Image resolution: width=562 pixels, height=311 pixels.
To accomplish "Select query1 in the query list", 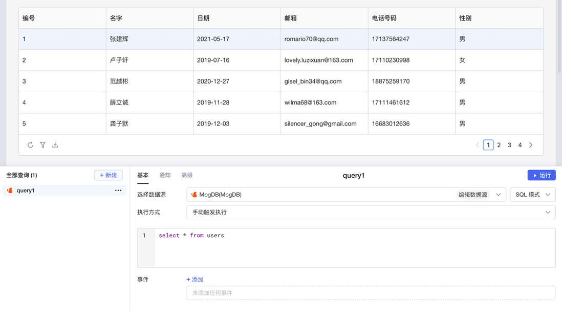I will pyautogui.click(x=64, y=191).
